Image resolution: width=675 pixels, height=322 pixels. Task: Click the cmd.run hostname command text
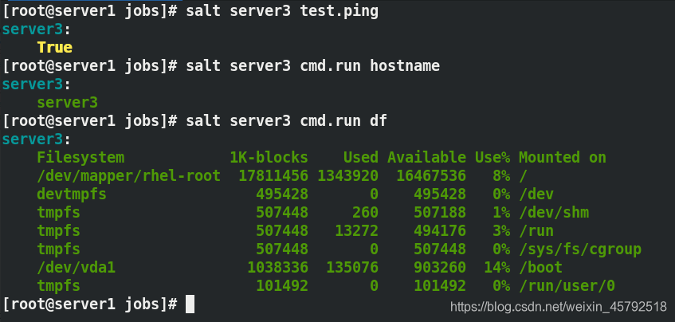coord(370,65)
